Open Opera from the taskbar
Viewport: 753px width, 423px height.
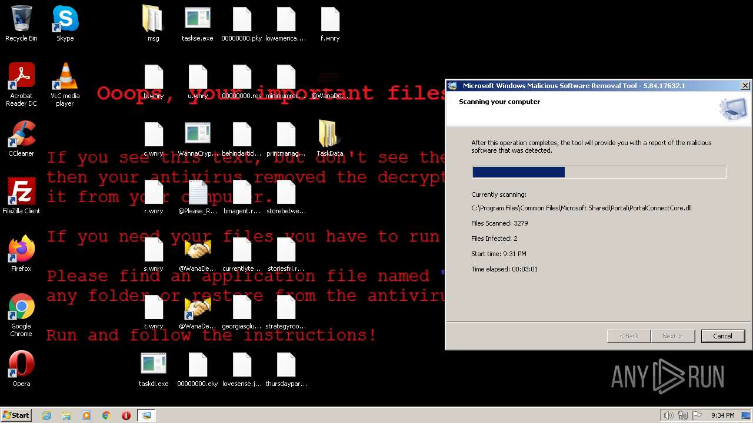click(x=126, y=415)
